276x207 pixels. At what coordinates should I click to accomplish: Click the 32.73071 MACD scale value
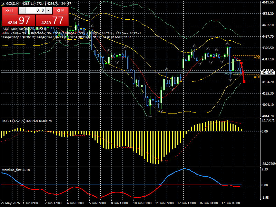pos(268,120)
